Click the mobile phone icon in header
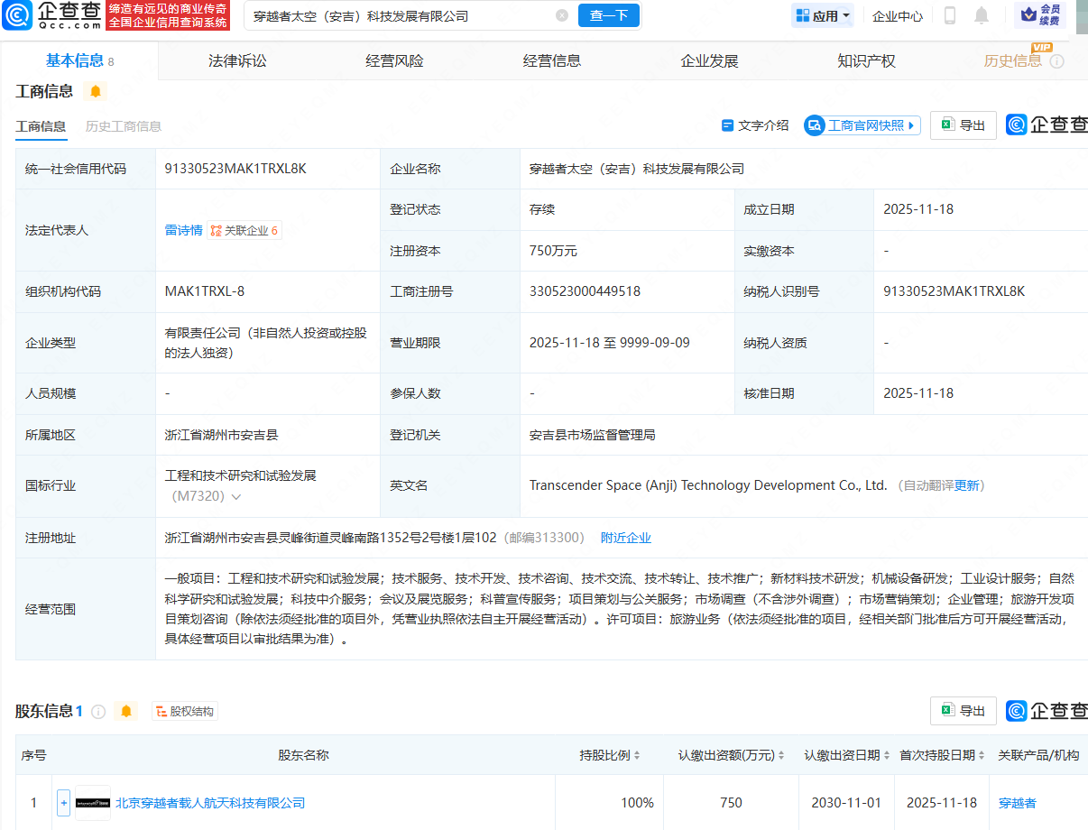The height and width of the screenshot is (830, 1088). tap(949, 15)
